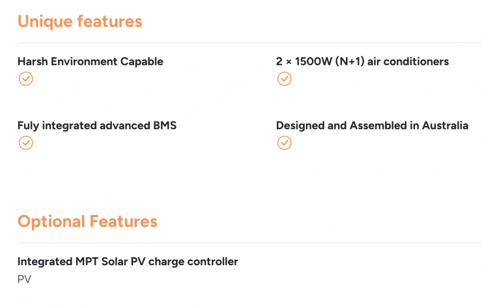
Task: Click the checkmark icon under Harsh Environment Capable
Action: click(x=25, y=79)
